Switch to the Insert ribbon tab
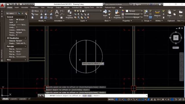The image size is (185, 104). [16, 8]
